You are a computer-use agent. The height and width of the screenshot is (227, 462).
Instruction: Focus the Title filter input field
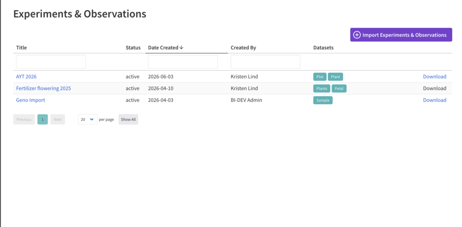pos(51,62)
